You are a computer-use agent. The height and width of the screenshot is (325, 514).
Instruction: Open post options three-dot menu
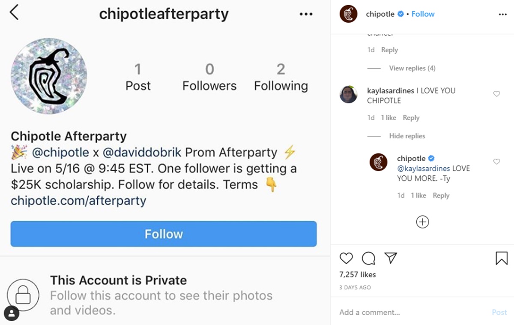pyautogui.click(x=503, y=14)
